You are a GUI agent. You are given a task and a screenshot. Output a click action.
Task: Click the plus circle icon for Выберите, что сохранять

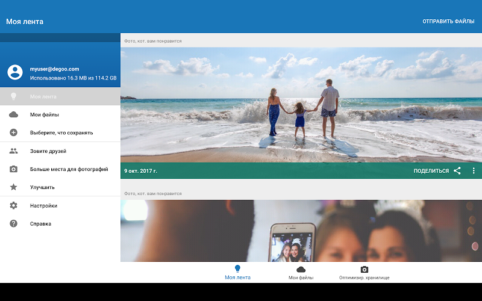coord(14,132)
